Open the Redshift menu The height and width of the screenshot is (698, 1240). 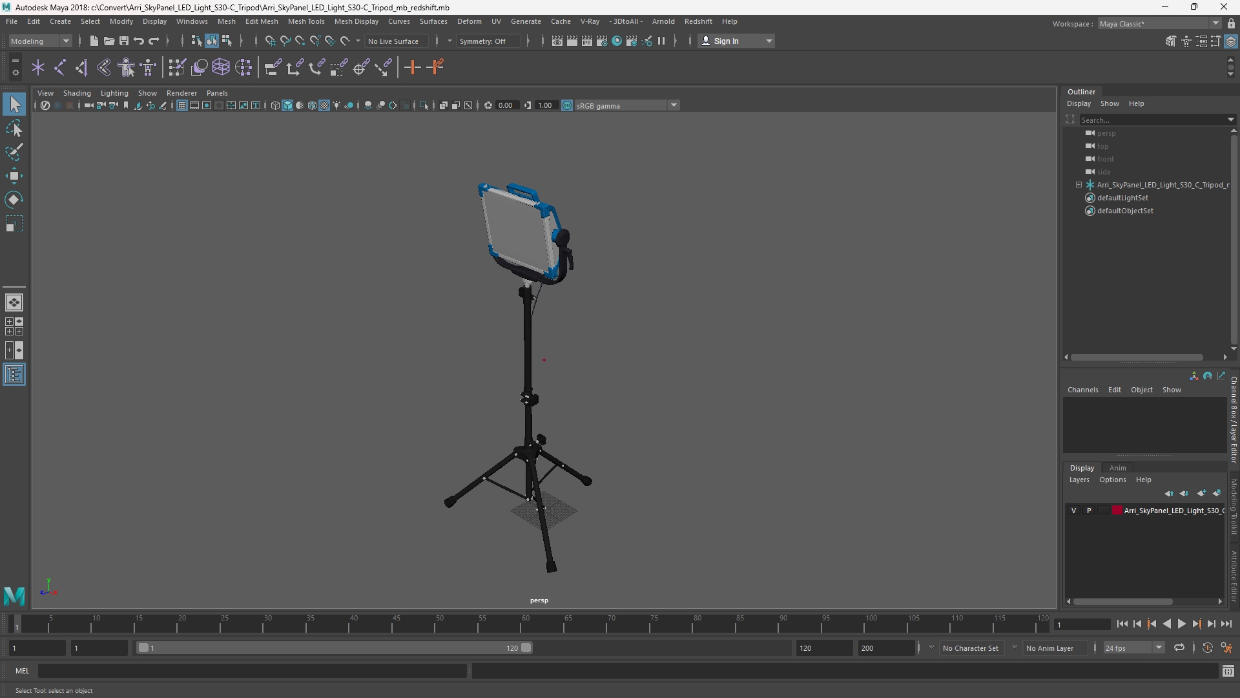698,21
